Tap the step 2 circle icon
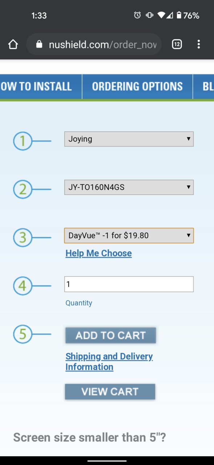 point(23,189)
